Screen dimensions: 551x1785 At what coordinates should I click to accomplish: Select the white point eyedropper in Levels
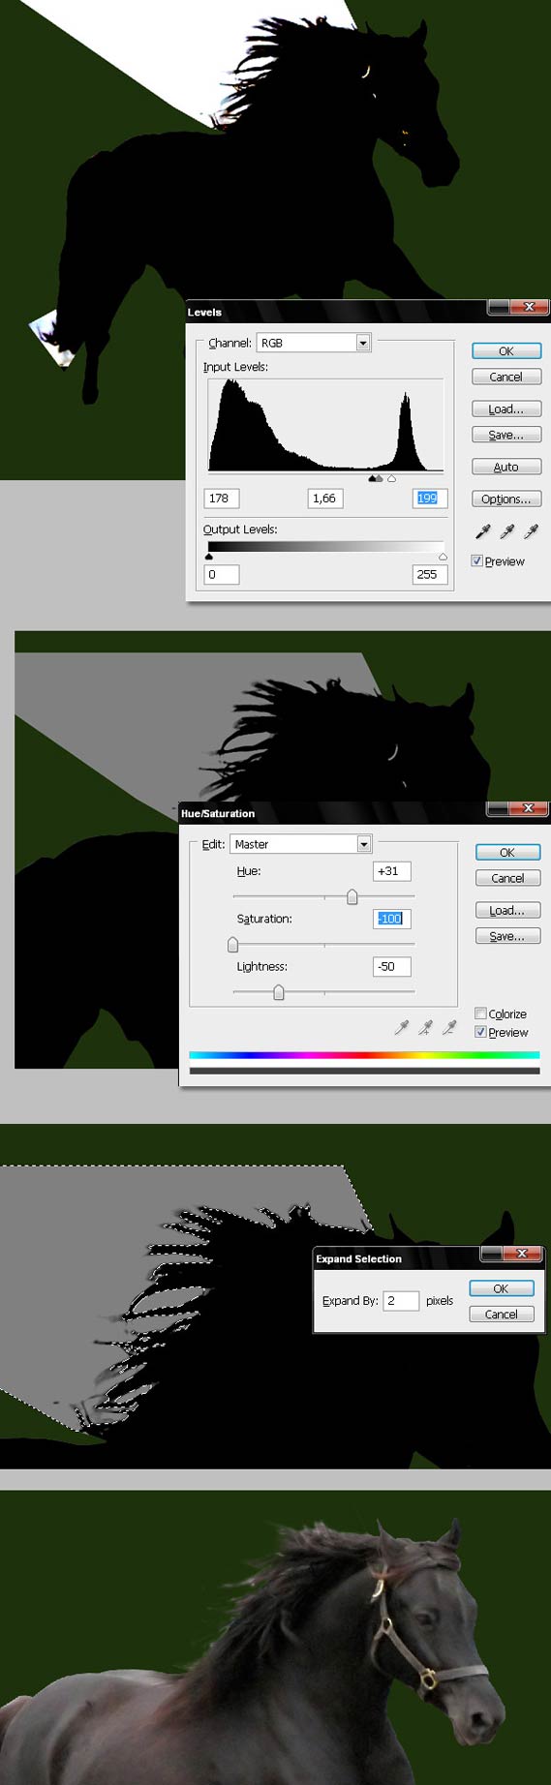pos(531,531)
